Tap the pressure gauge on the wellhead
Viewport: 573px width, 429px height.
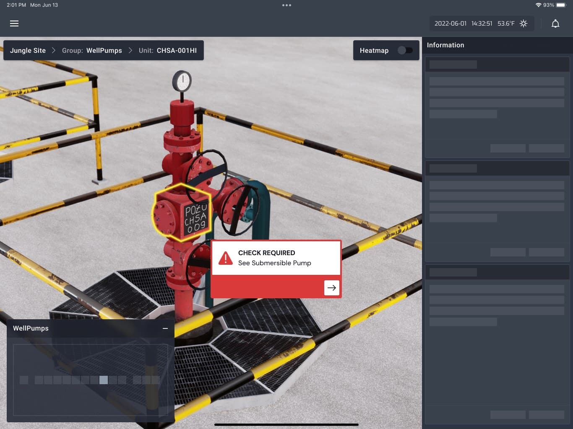182,81
